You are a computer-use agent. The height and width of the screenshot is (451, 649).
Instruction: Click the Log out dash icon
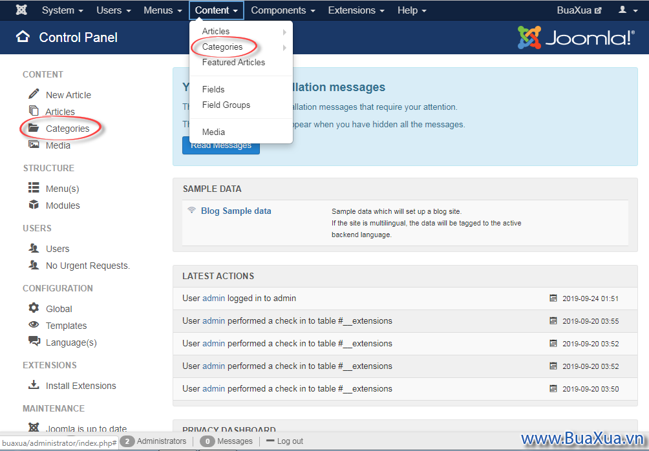point(270,441)
